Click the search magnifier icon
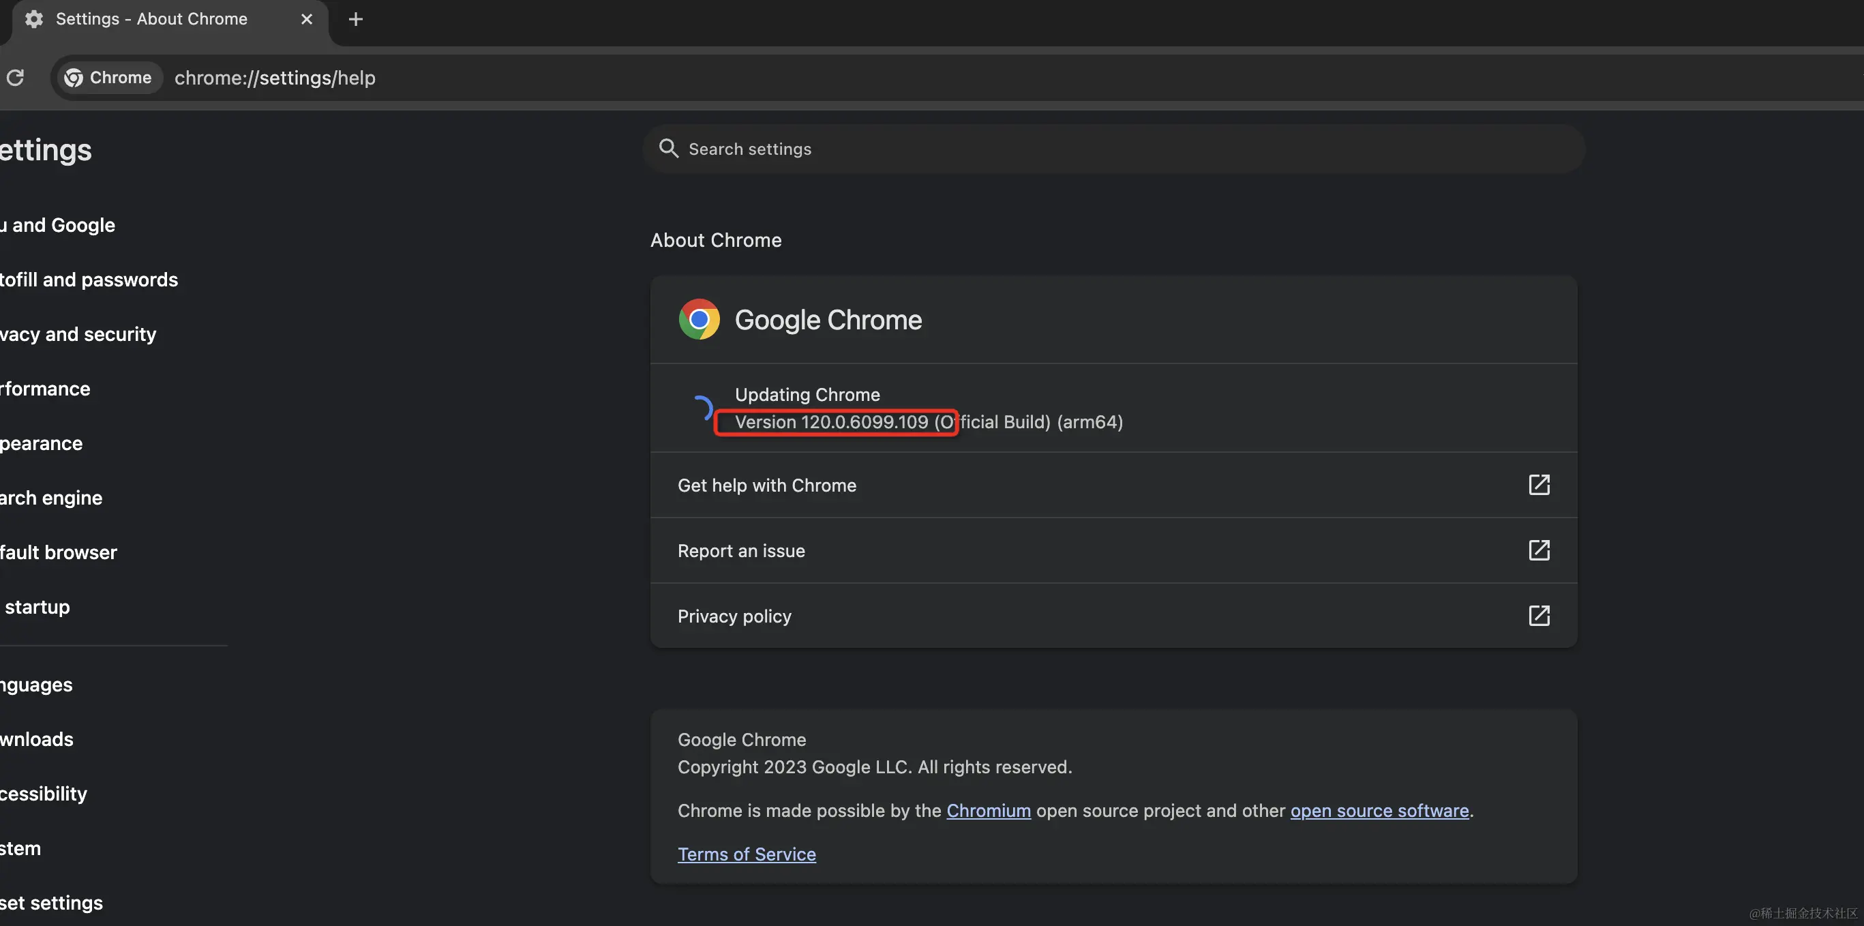Viewport: 1864px width, 926px height. (669, 148)
